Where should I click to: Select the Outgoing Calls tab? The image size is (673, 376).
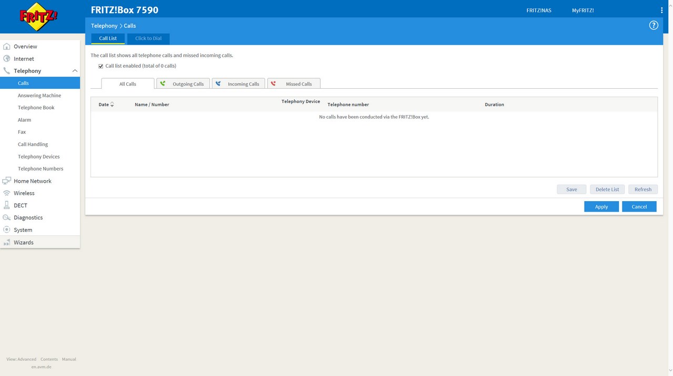point(183,84)
